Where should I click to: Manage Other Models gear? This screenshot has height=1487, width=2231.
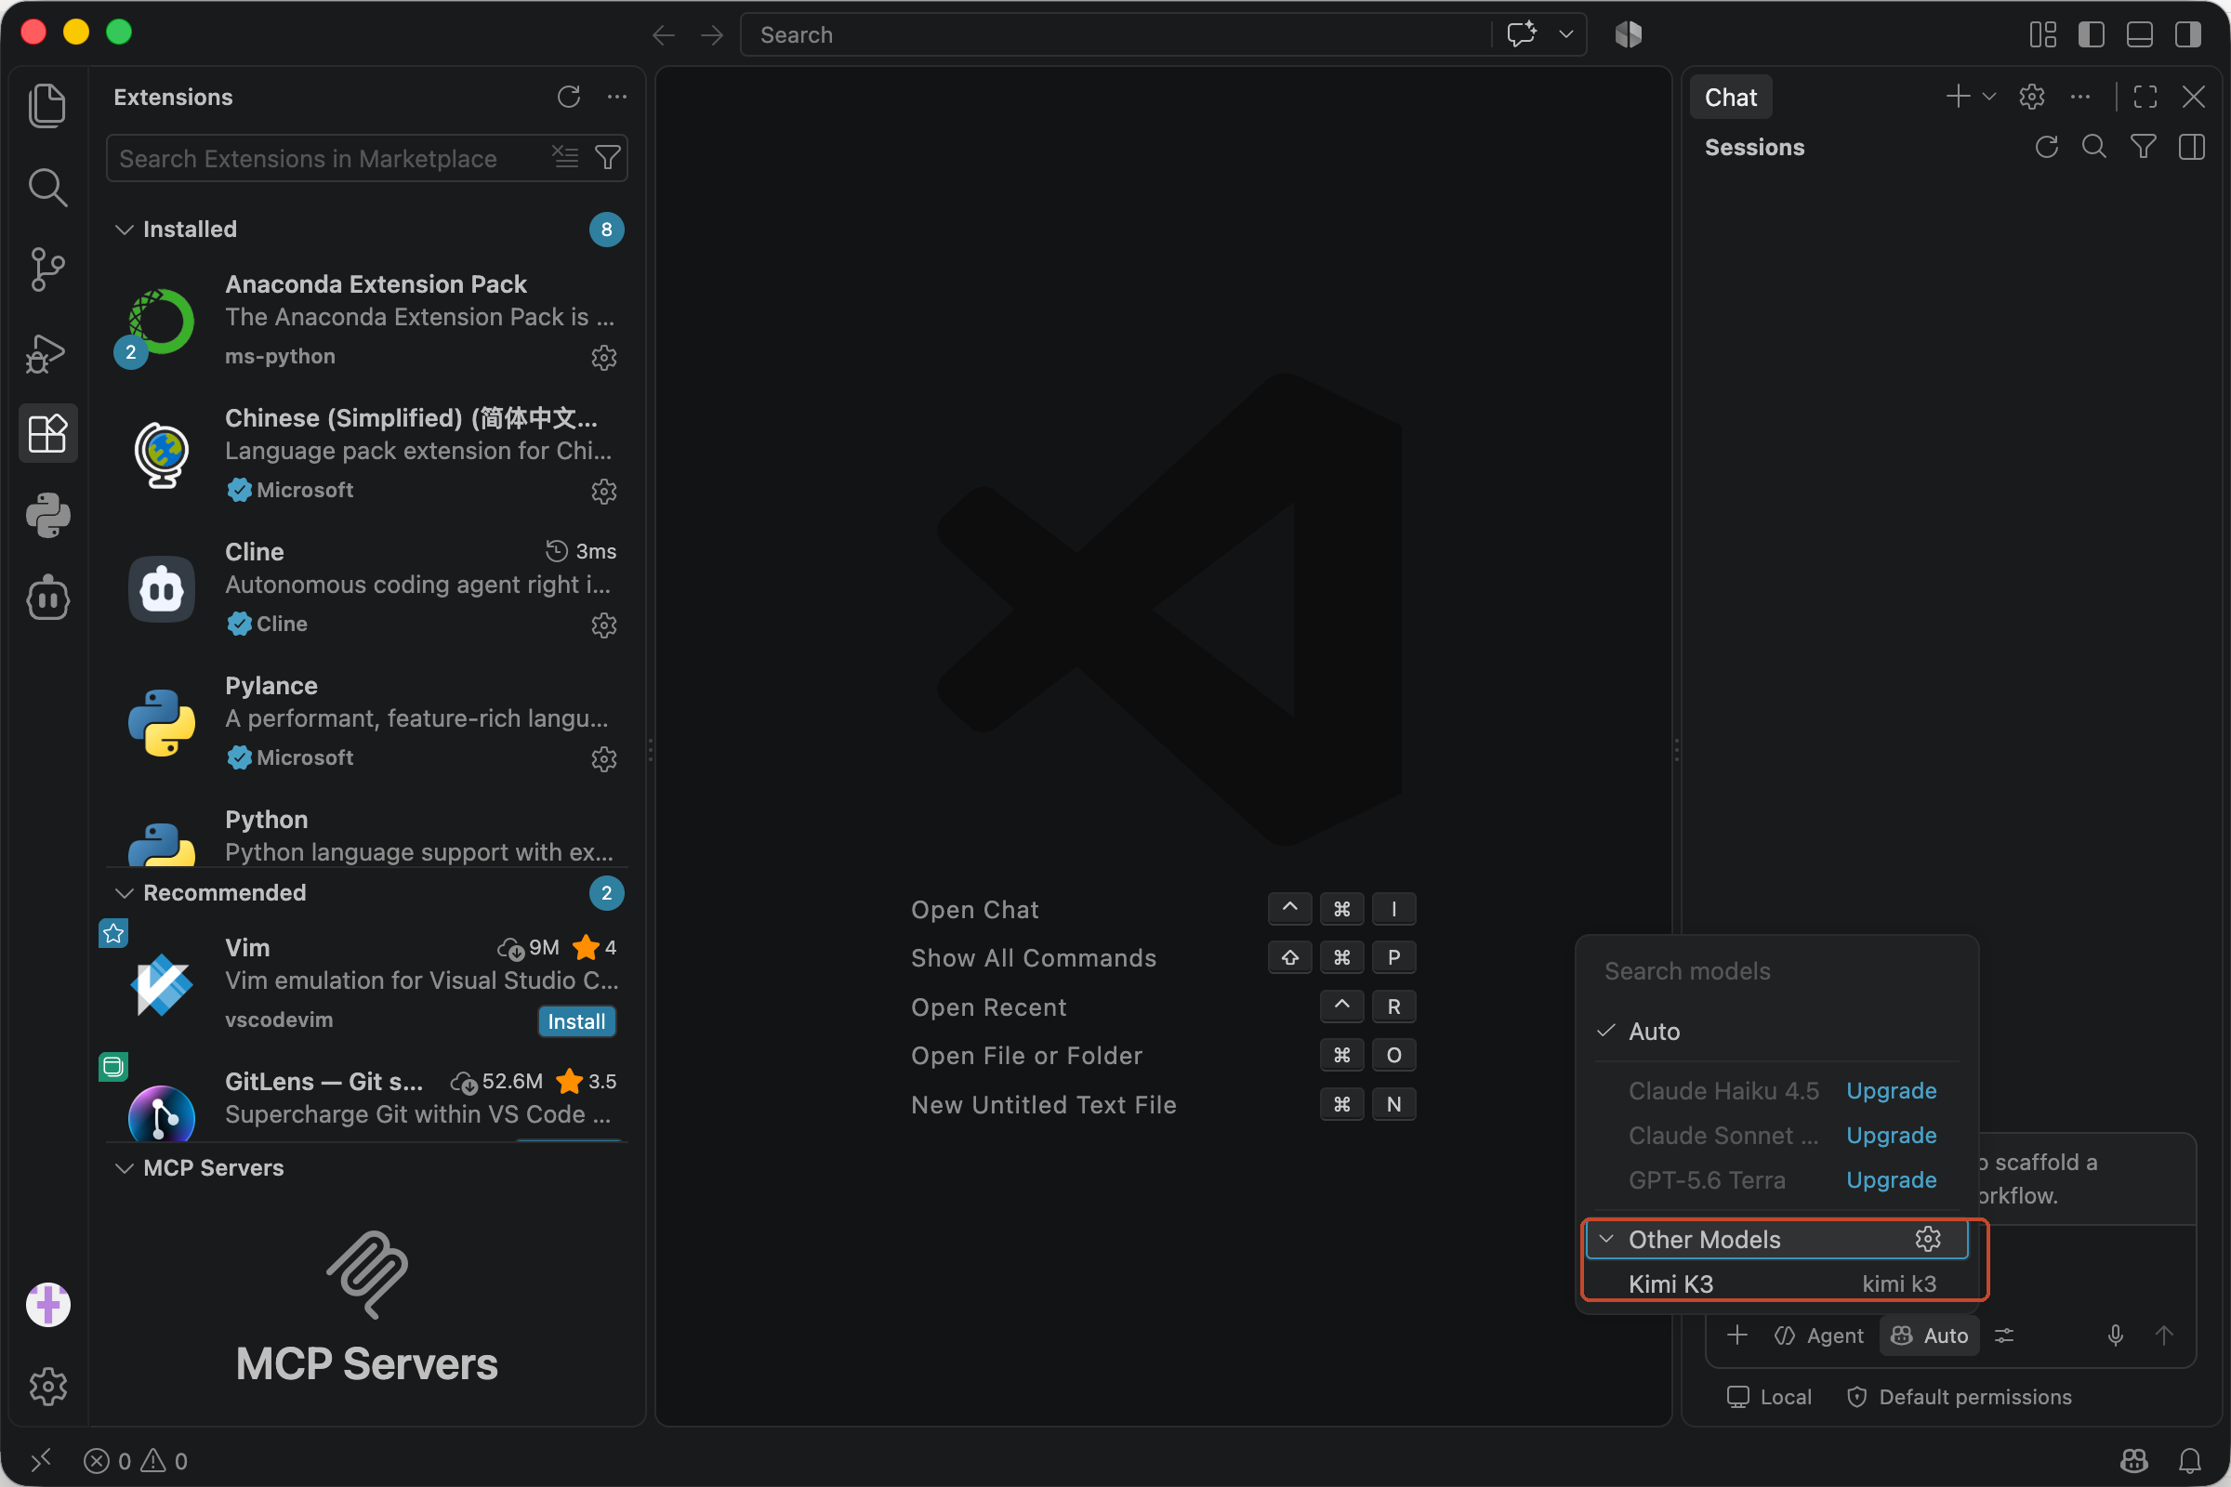click(1927, 1239)
